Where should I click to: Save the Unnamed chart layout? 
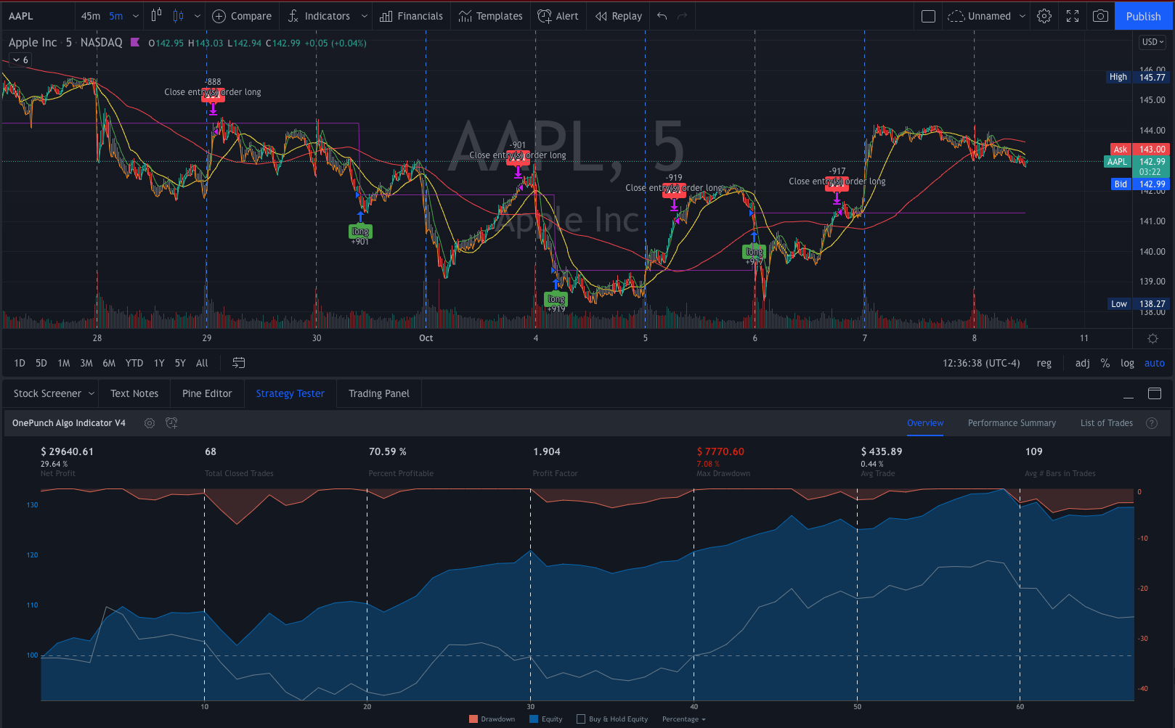tap(980, 16)
